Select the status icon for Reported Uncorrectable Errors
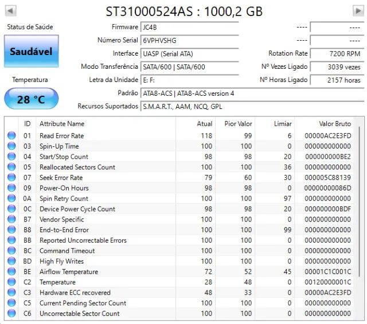Image resolution: width=367 pixels, height=324 pixels. tap(11, 240)
